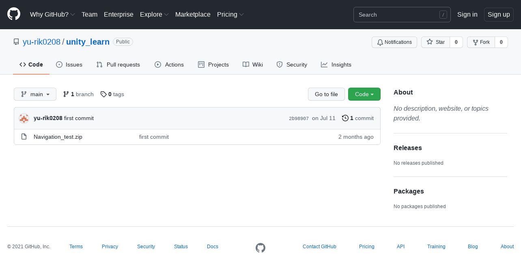Viewport: 521px width, 273px height.
Task: Open commit hash 2b98907
Action: [299, 118]
